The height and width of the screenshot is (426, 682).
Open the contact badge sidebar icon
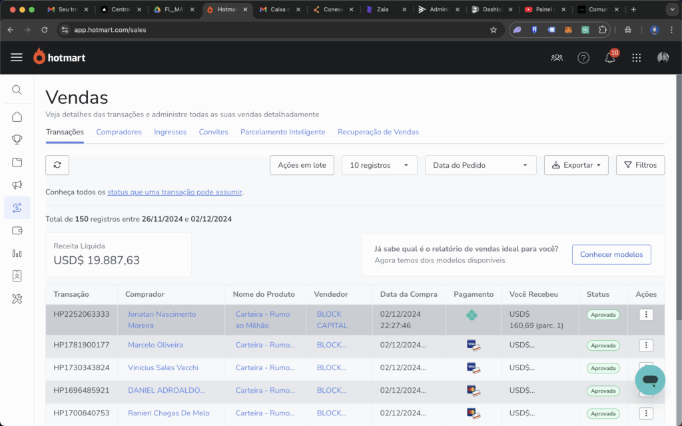[x=17, y=276]
